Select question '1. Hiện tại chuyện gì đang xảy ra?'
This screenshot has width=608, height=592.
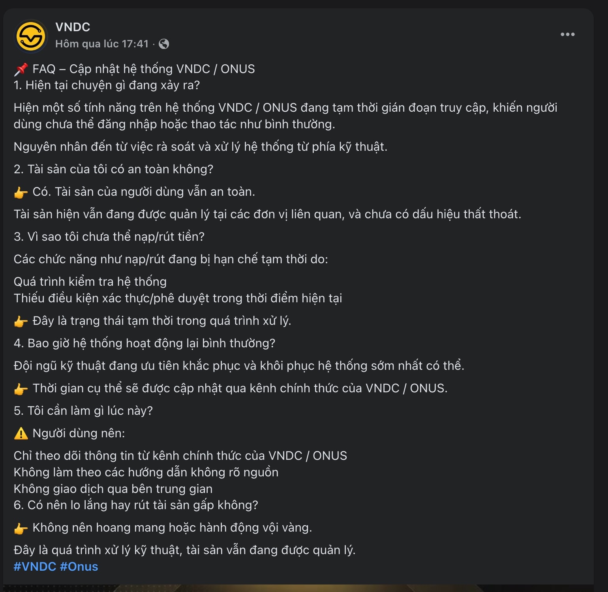pyautogui.click(x=108, y=84)
